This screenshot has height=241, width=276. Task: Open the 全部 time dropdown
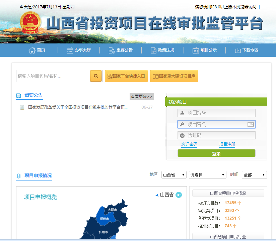254,175
